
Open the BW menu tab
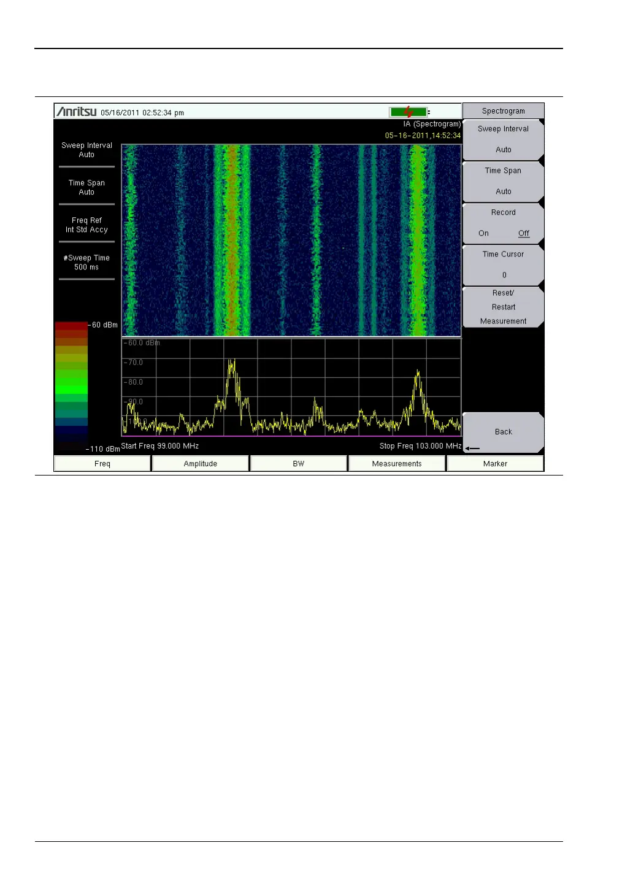coord(299,463)
